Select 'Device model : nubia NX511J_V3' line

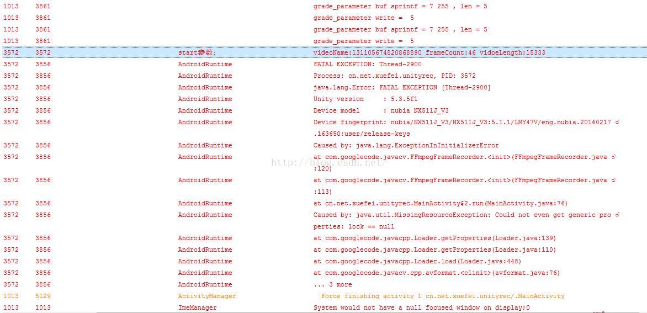click(381, 110)
